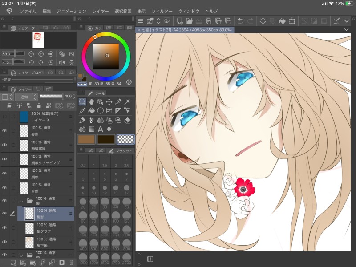Toggle visibility of 首線 layer
Viewport: 356px width, 267px height.
[x=4, y=188]
